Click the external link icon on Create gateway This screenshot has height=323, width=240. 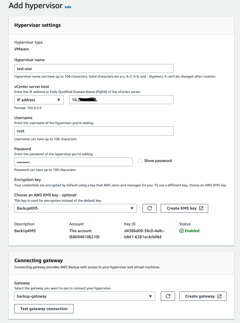219,296
